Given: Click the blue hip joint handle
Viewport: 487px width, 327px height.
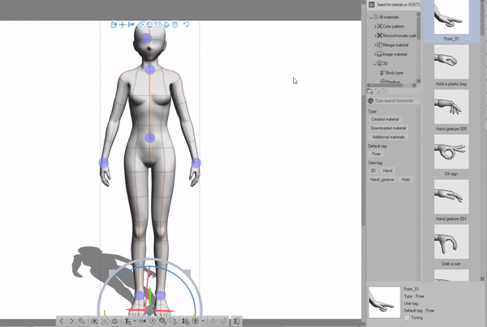Looking at the screenshot, I should click(x=149, y=138).
